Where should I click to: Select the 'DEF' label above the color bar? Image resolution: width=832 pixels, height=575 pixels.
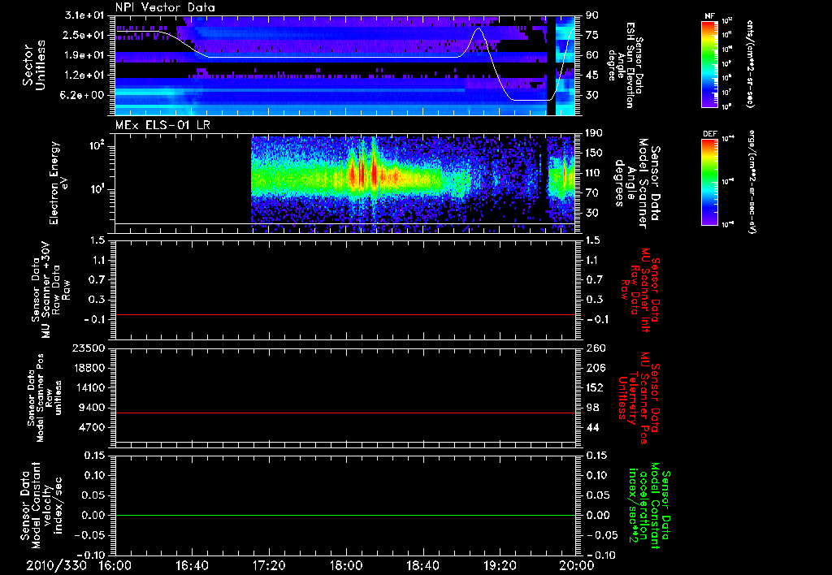click(x=710, y=134)
